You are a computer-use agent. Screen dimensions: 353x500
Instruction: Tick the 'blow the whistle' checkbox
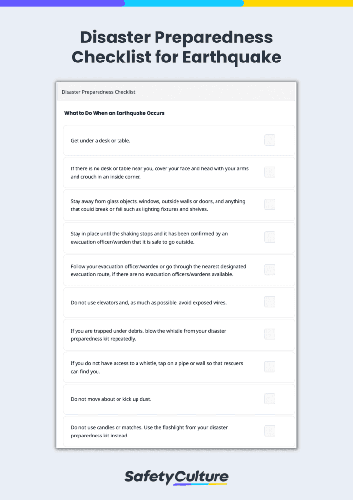(270, 334)
